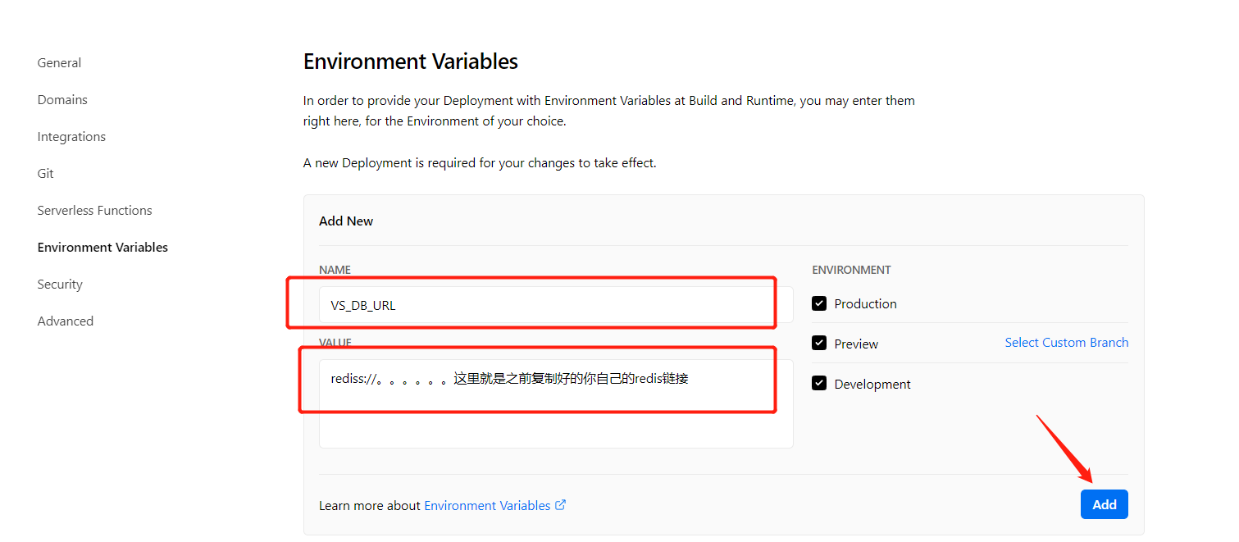This screenshot has width=1239, height=542.
Task: Open the General settings section
Action: pos(59,63)
